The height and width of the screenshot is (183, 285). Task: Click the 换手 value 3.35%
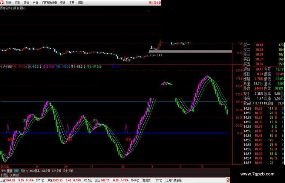(259, 94)
